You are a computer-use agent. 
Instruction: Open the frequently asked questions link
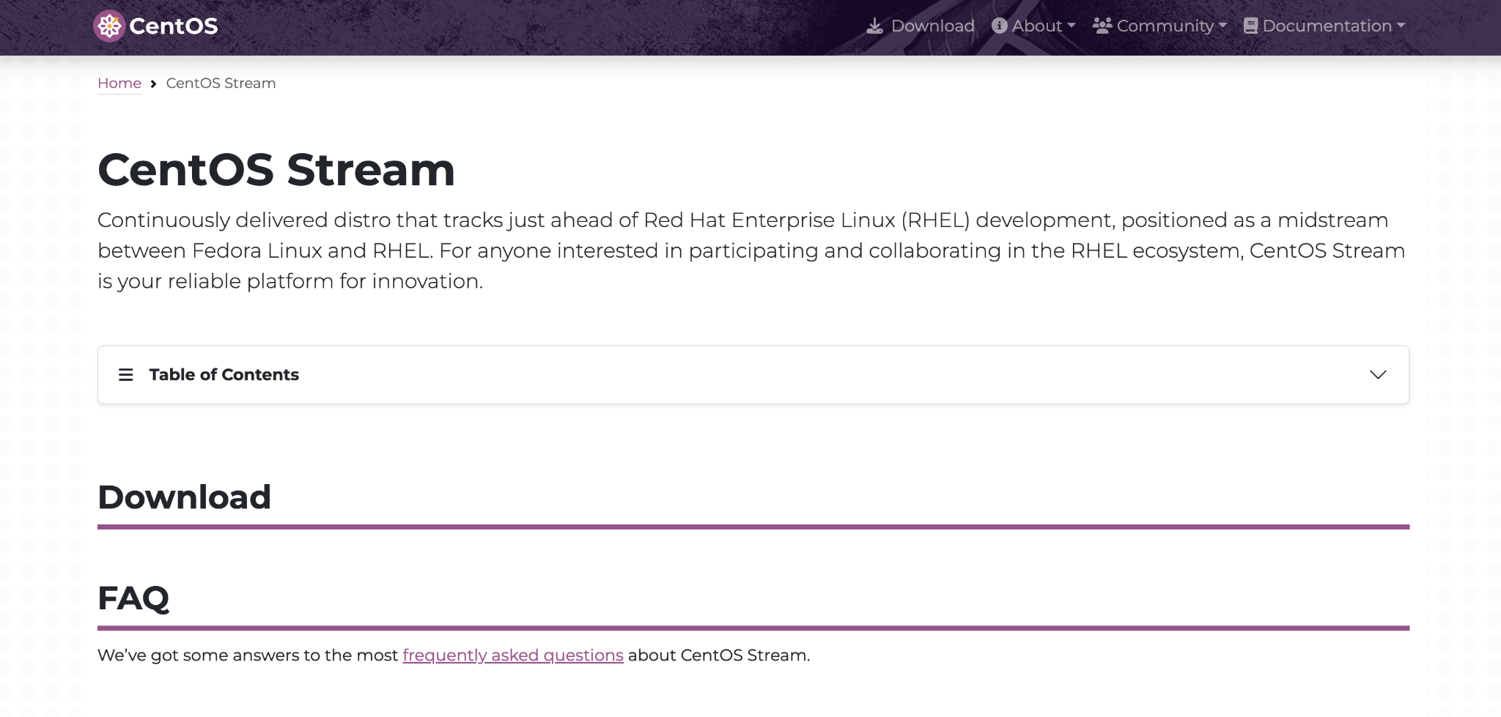[x=513, y=655]
